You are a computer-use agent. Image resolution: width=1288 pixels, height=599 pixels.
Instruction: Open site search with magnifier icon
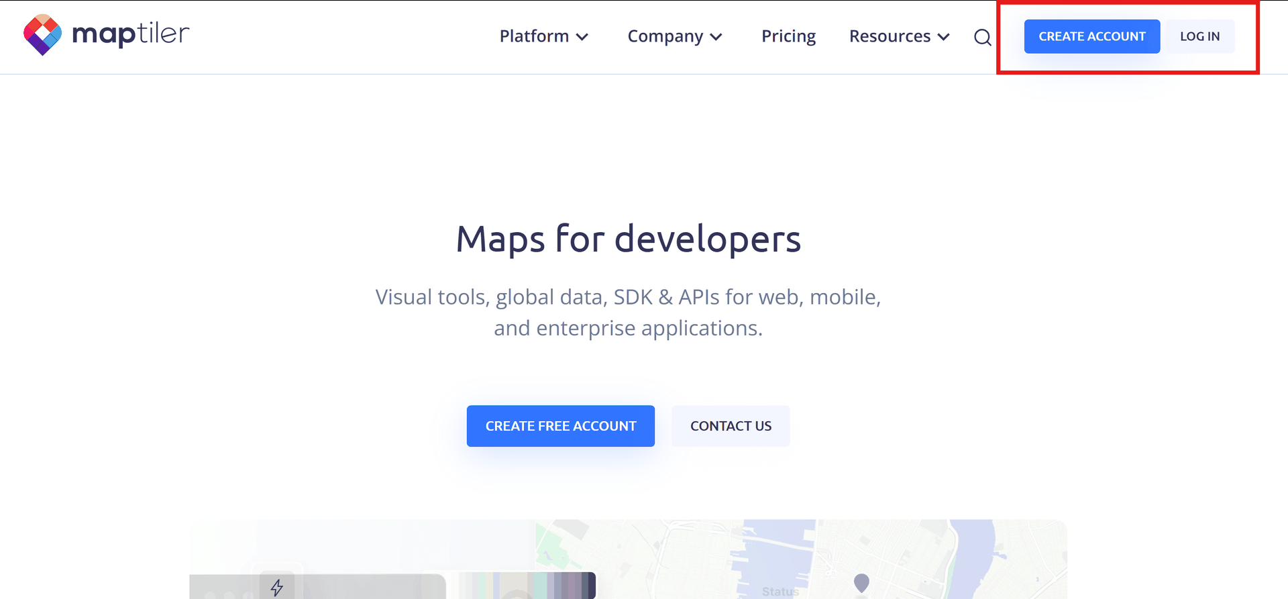(982, 38)
